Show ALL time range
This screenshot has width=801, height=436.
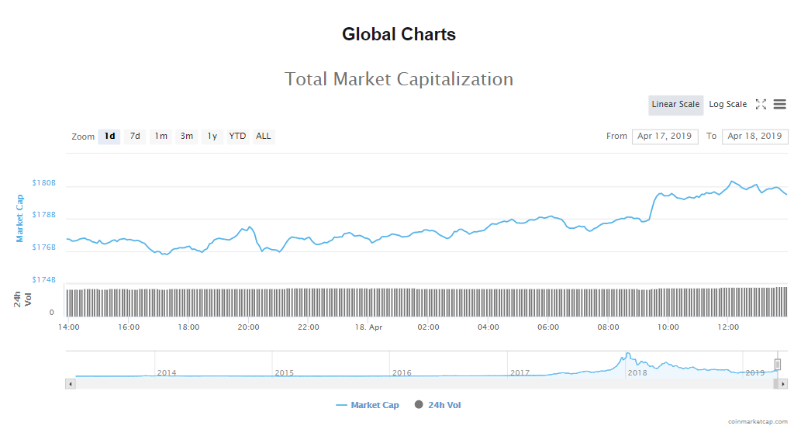[x=264, y=137]
